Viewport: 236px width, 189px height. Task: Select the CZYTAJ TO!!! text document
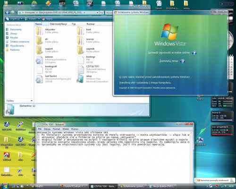[92, 69]
